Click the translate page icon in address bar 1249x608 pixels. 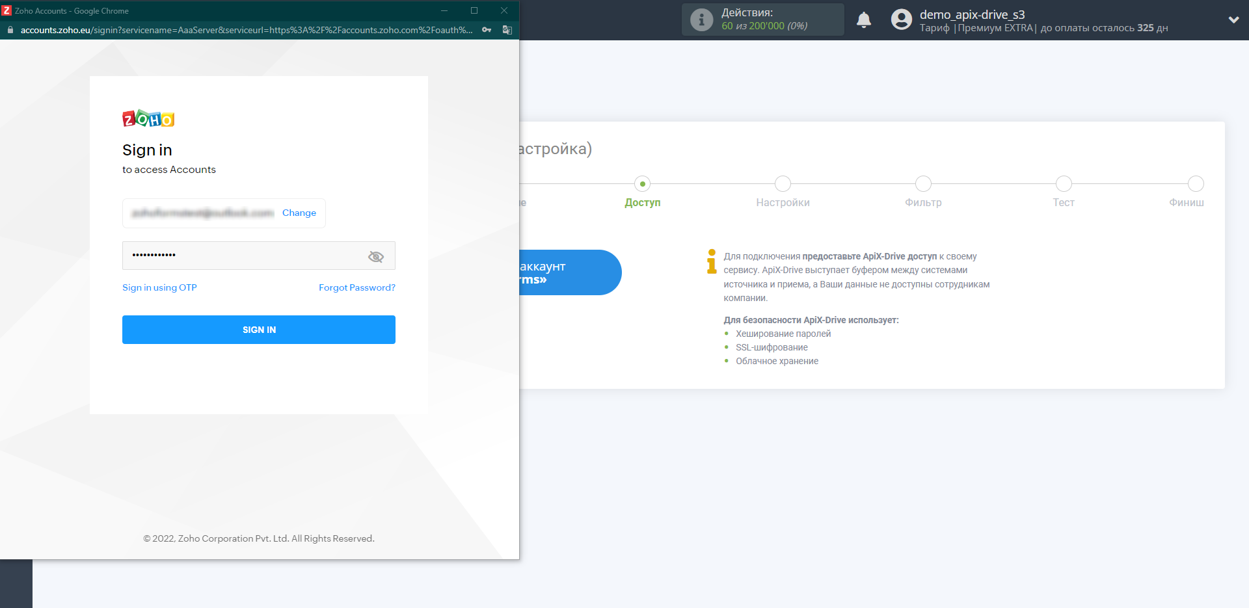click(507, 30)
